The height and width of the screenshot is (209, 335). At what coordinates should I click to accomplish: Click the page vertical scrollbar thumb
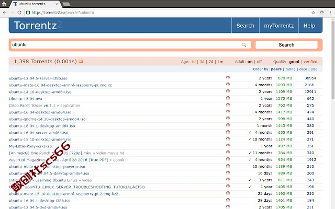tap(333, 60)
